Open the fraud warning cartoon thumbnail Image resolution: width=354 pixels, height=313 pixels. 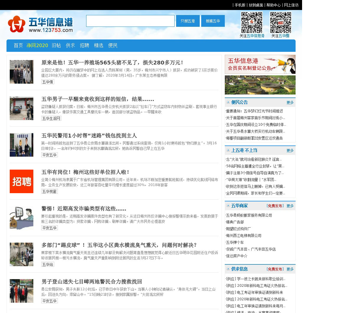point(22,218)
